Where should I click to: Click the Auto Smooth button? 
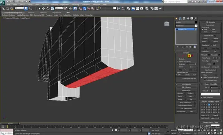point(205,118)
